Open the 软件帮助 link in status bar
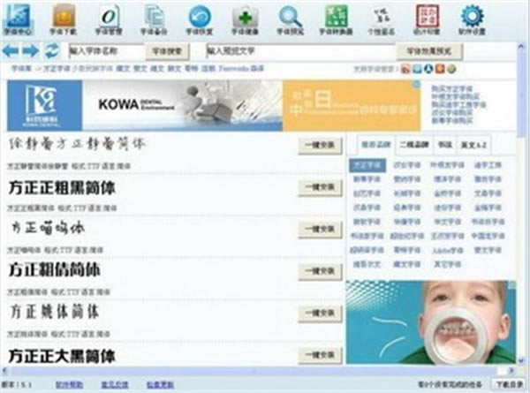 coord(71,385)
